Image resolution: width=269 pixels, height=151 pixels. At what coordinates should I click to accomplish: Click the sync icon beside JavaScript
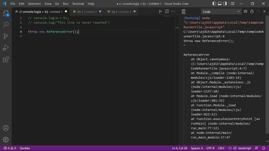(x=235, y=148)
